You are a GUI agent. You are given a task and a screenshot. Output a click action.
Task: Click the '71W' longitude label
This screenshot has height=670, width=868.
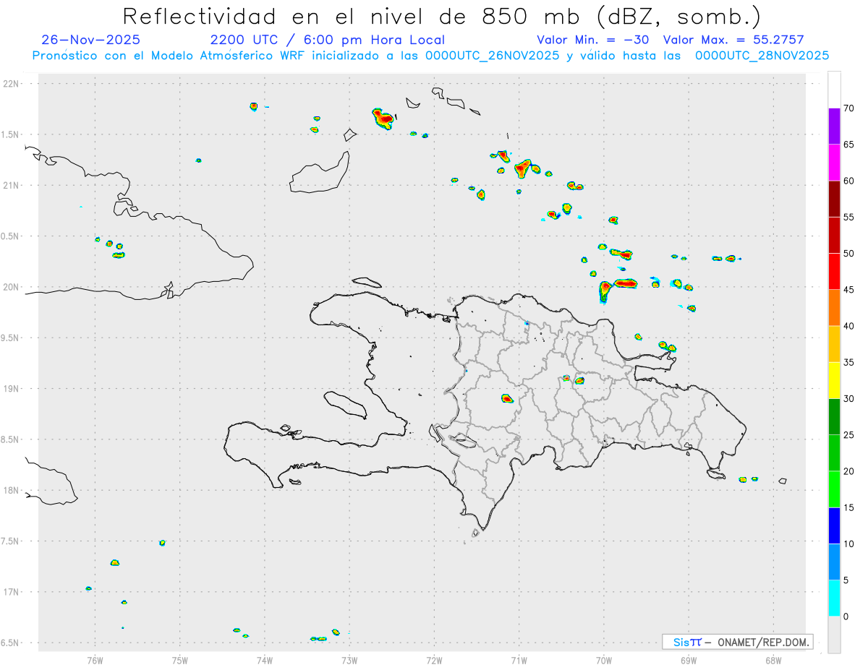(x=519, y=660)
